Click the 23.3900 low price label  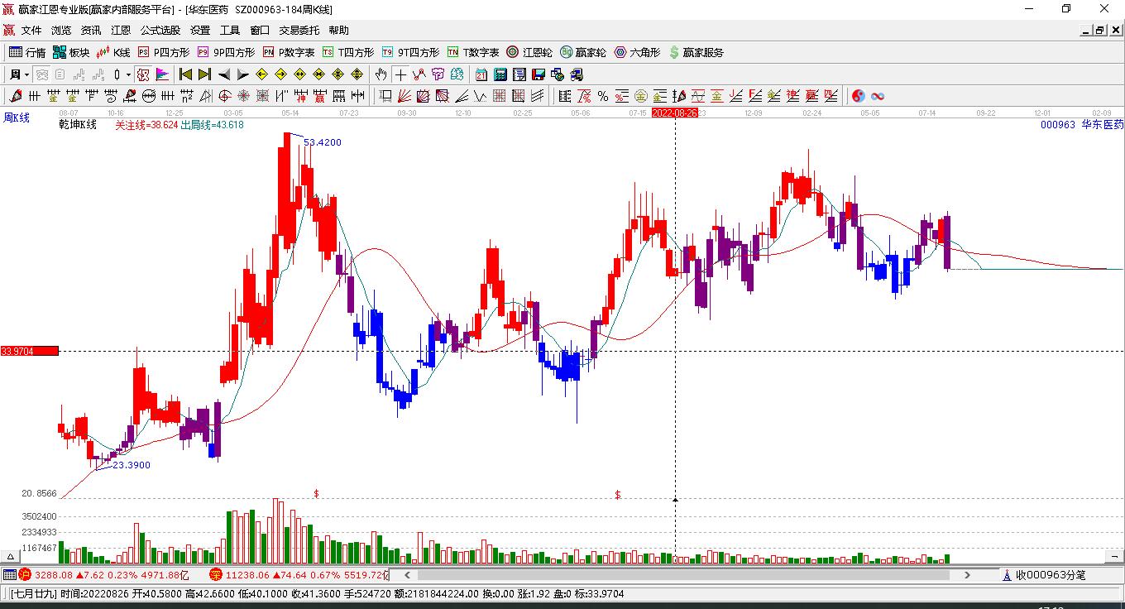pos(132,465)
